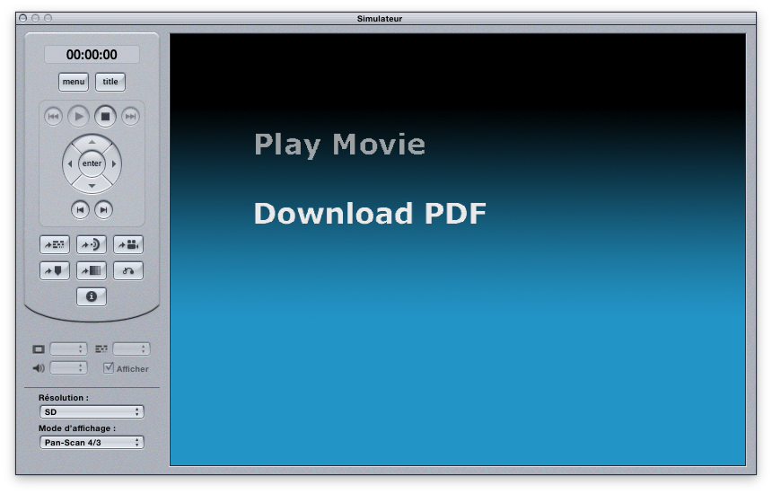
Task: Open the info panel with the i button
Action: tap(92, 296)
